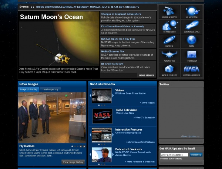Click the HD podcast thumbnail
This screenshot has width=222, height=169.
click(102, 155)
